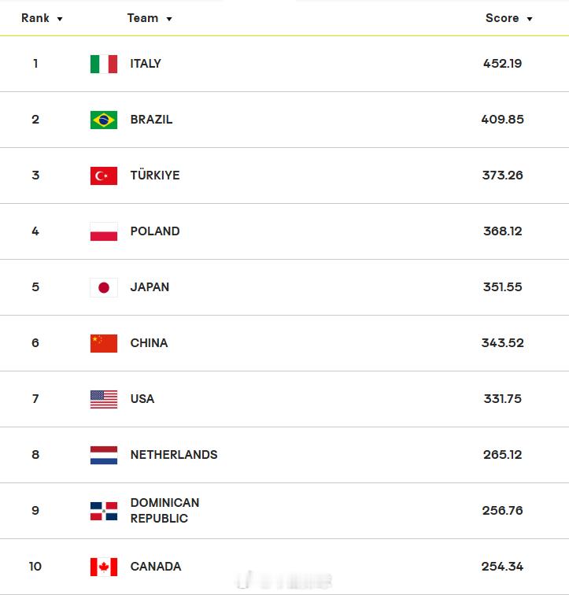Screen dimensions: 569x595
Task: Click the Canada flag icon
Action: 104,567
